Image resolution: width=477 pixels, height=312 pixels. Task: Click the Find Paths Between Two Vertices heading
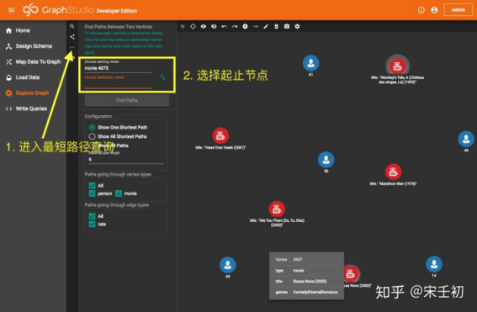tap(119, 27)
